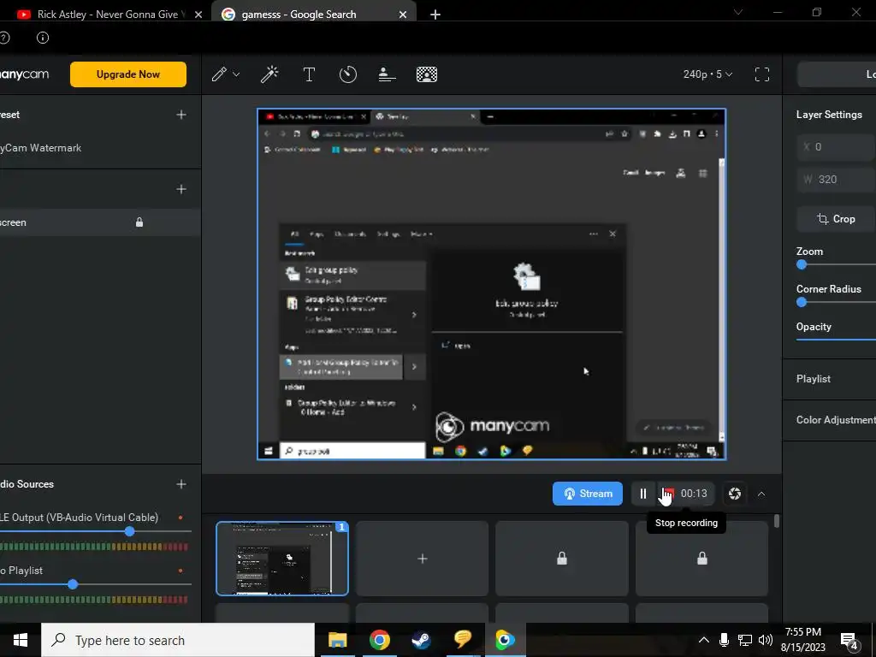
Task: Show hidden system tray icons
Action: pyautogui.click(x=704, y=640)
